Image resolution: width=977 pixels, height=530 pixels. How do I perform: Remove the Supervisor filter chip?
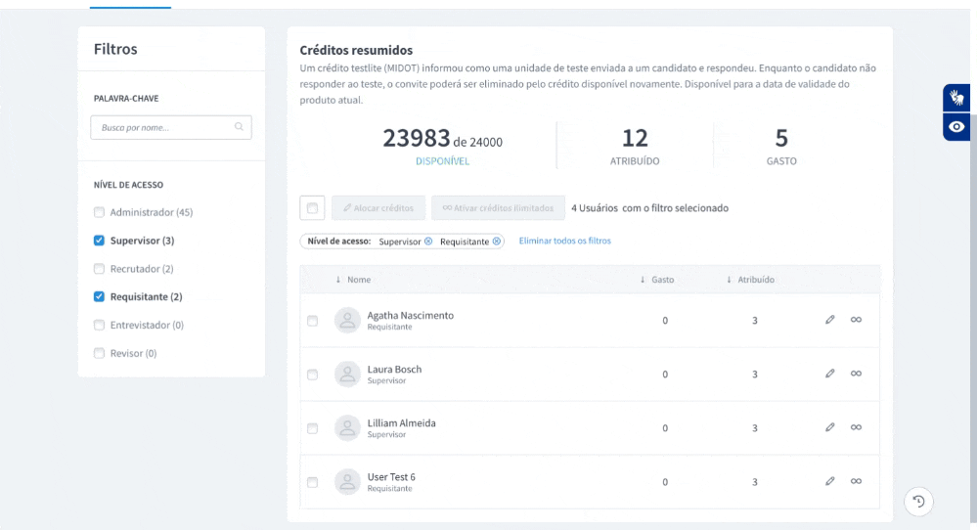(x=428, y=242)
